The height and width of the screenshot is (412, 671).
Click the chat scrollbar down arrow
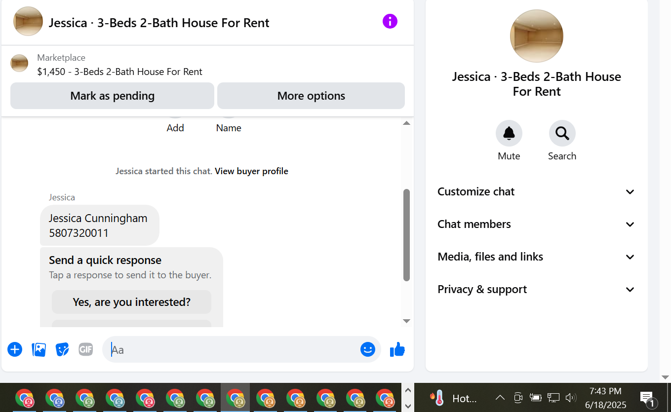[406, 321]
